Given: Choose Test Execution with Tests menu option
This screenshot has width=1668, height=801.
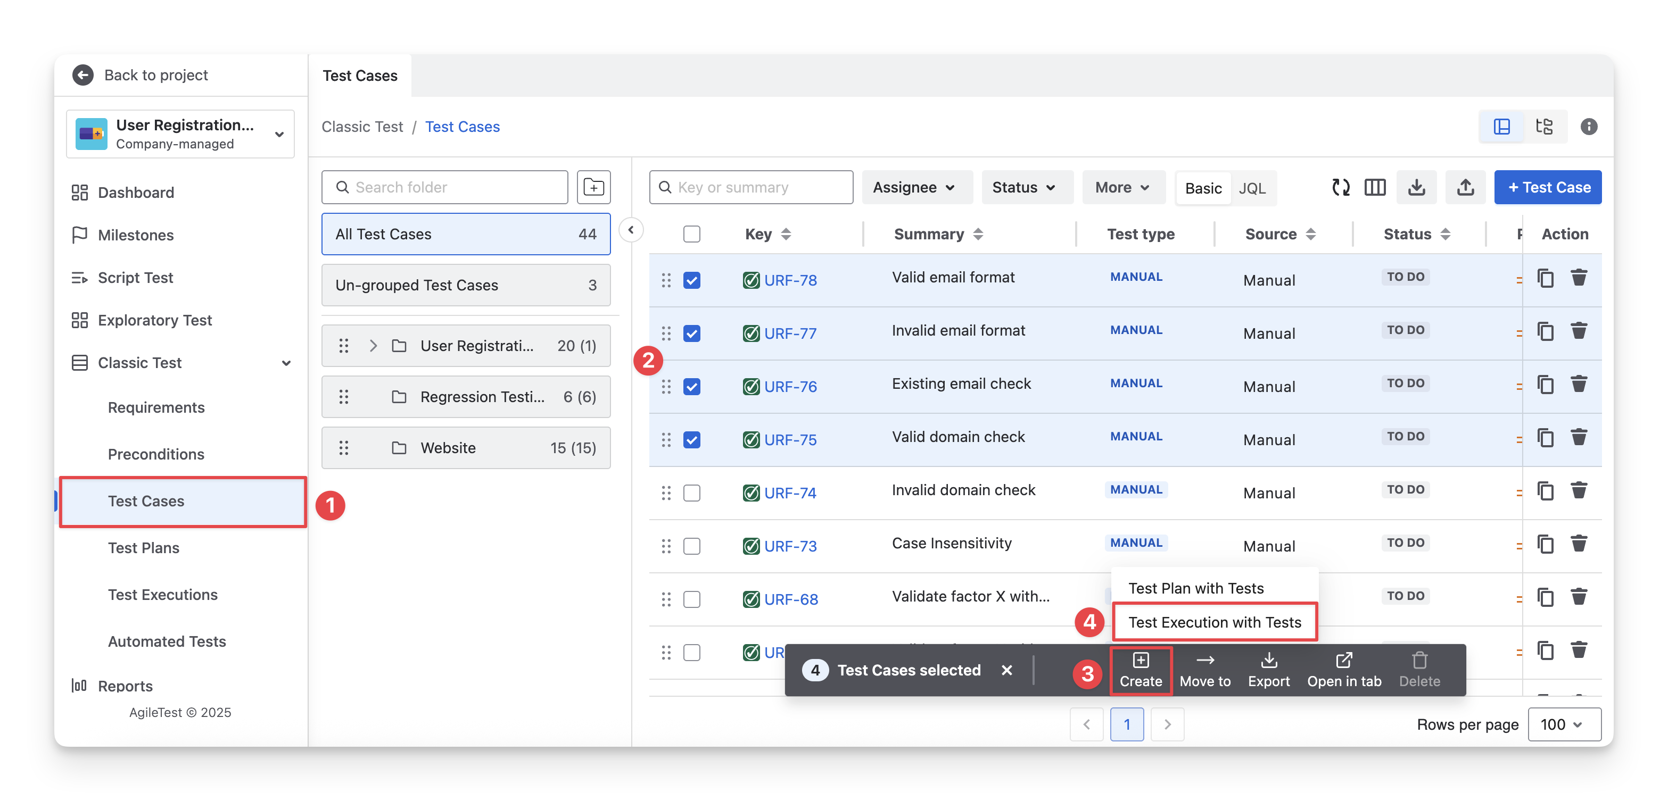Looking at the screenshot, I should pos(1214,622).
